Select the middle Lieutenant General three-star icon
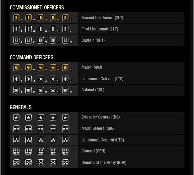Screen dimensions: 194x175 [41, 140]
